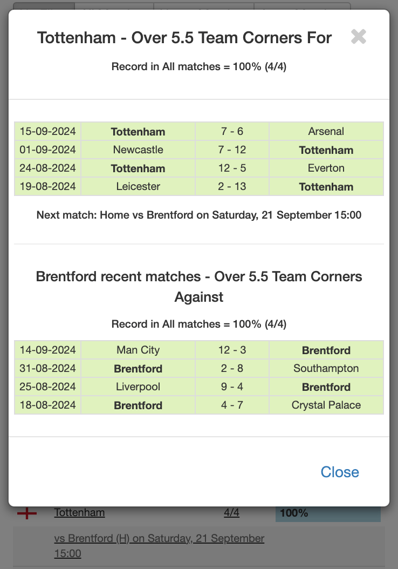Click the Crystal Palace team cell
Image resolution: width=398 pixels, height=569 pixels.
click(326, 405)
